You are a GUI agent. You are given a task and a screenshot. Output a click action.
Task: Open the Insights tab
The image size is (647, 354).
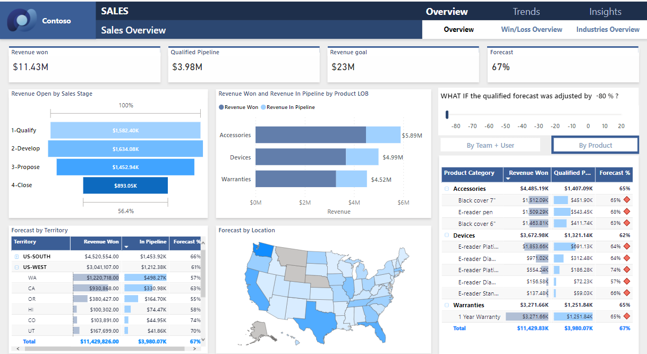tap(605, 12)
